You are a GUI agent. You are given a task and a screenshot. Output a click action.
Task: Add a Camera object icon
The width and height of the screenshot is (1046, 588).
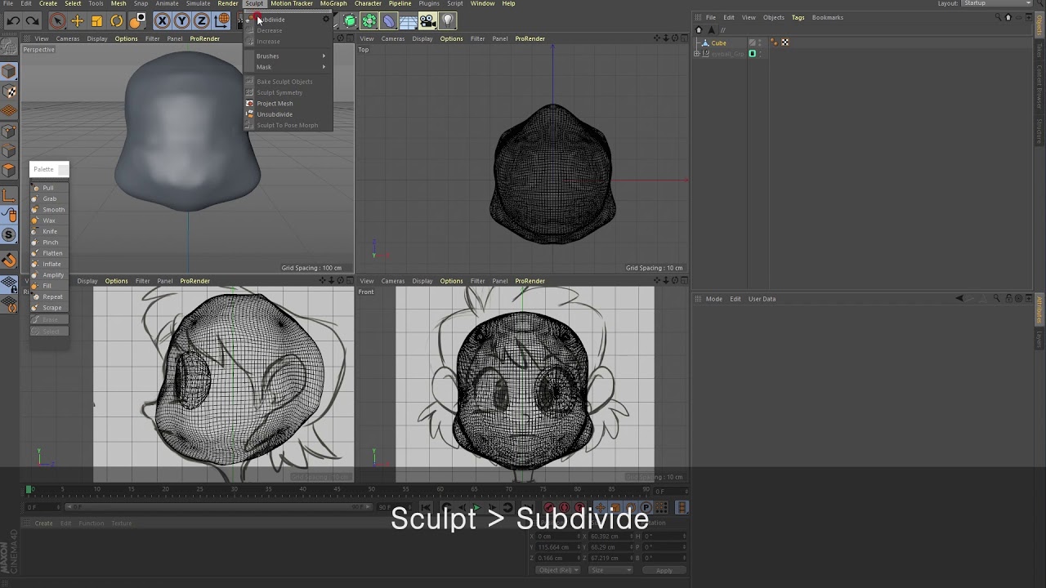[427, 20]
